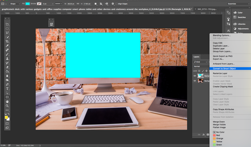Click the cyan Fill color swatch

coord(28,4)
